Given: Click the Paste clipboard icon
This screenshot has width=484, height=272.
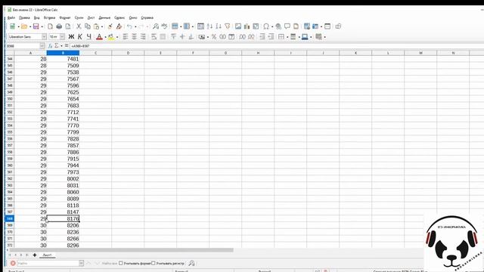Looking at the screenshot, I should 97,26.
